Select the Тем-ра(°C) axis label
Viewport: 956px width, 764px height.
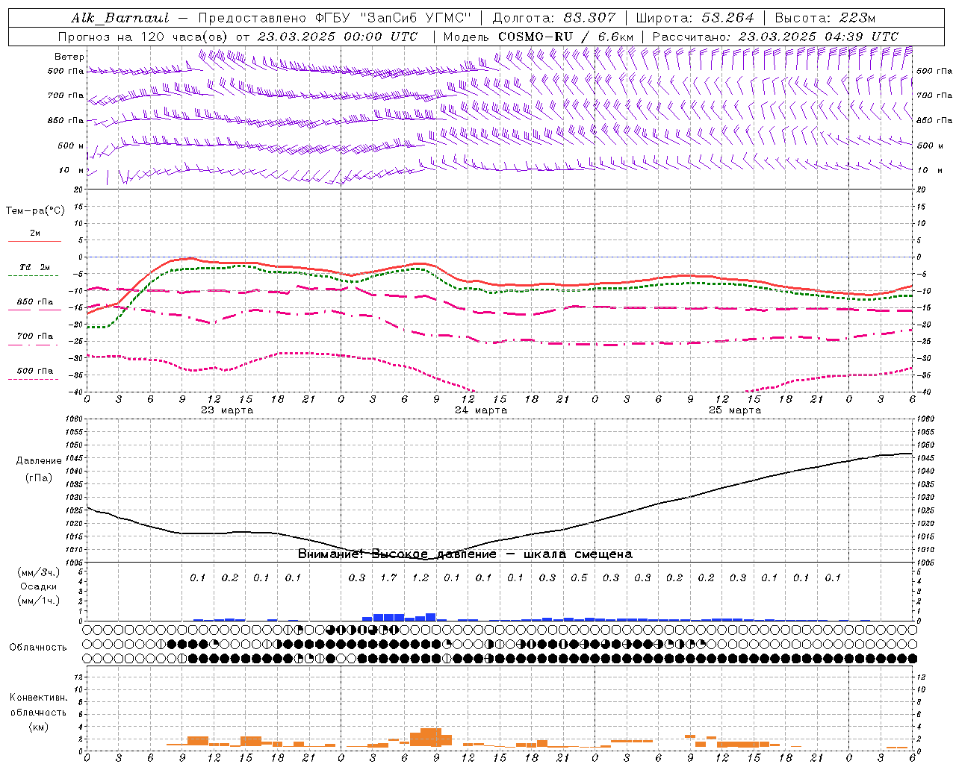point(35,211)
